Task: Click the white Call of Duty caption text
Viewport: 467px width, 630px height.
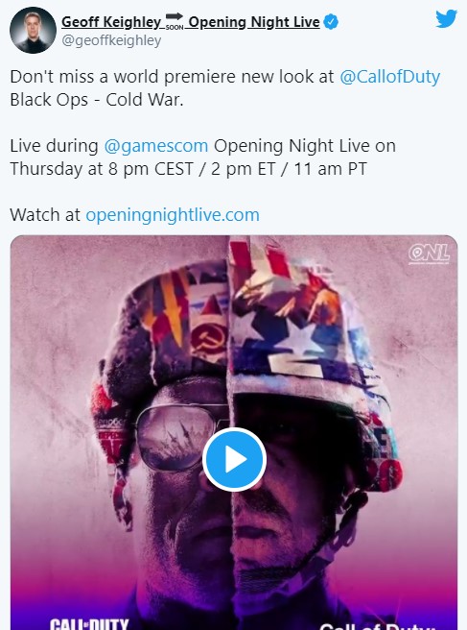Action: point(377,626)
